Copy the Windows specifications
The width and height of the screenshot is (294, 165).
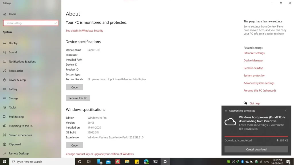[x=74, y=145]
